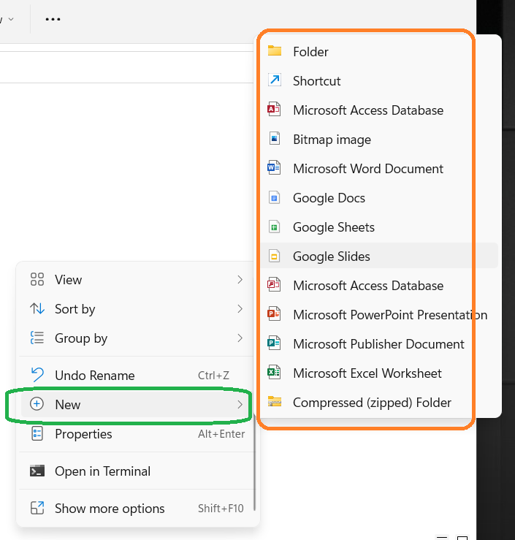The width and height of the screenshot is (515, 540).
Task: Click the PowerPoint Presentation icon
Action: [274, 314]
